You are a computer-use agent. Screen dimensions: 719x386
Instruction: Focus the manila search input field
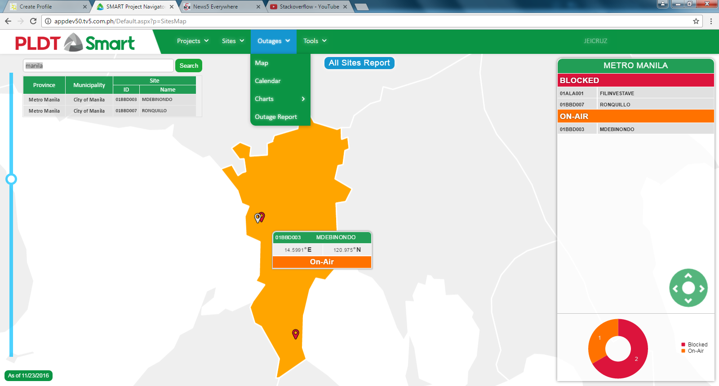pyautogui.click(x=98, y=66)
